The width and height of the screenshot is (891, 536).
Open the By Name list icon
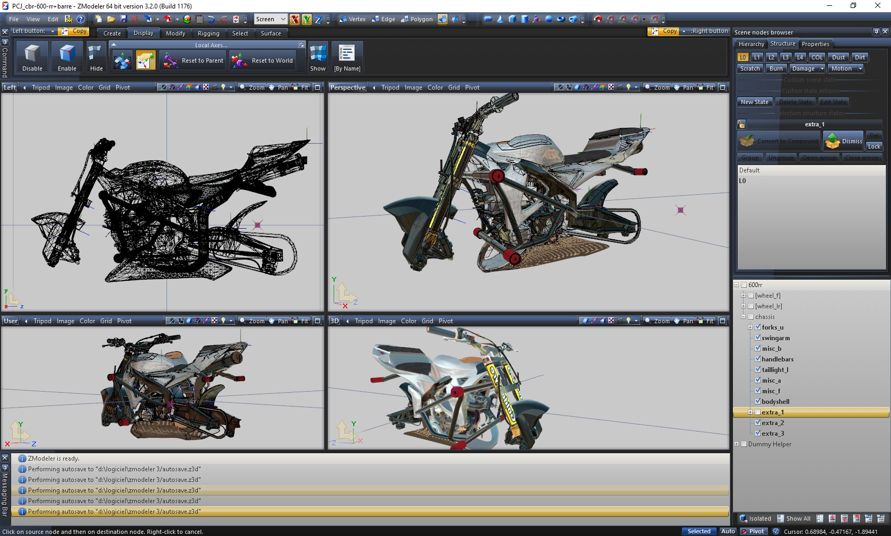click(347, 54)
